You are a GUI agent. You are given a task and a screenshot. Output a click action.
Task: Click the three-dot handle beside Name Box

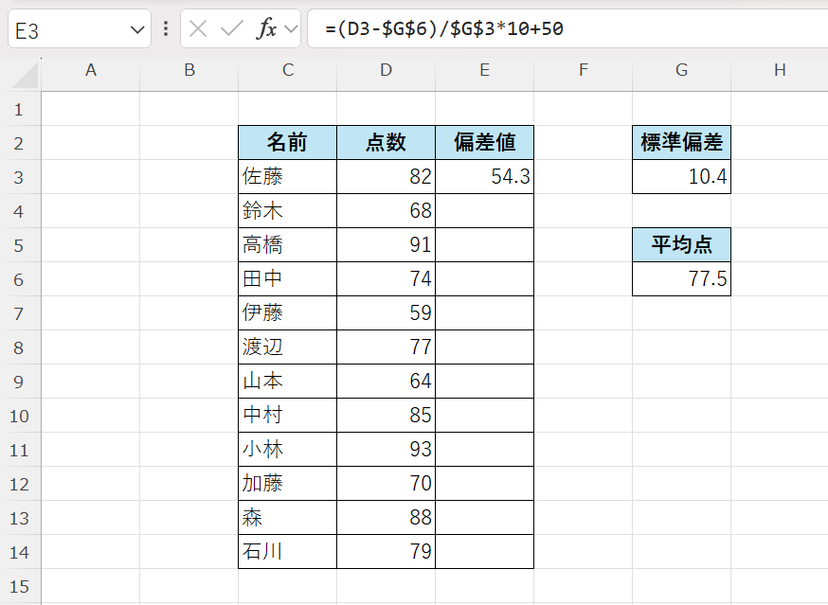click(x=167, y=29)
